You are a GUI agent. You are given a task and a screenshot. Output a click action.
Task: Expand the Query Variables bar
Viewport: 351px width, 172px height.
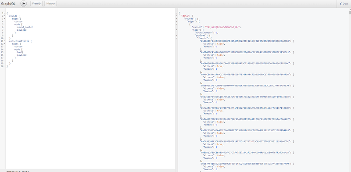click(87, 171)
